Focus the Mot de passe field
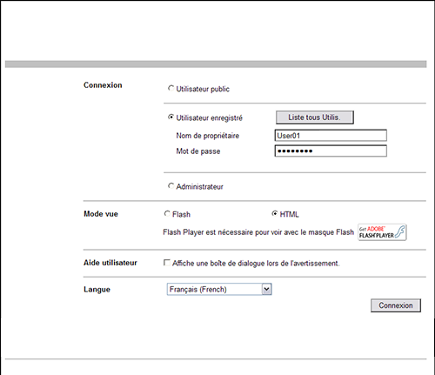The image size is (435, 375). click(331, 151)
